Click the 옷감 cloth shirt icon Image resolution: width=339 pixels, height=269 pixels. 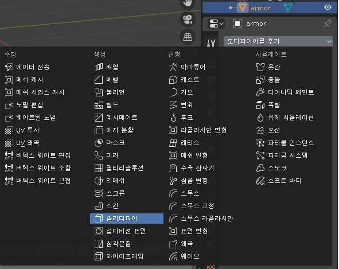click(260, 67)
